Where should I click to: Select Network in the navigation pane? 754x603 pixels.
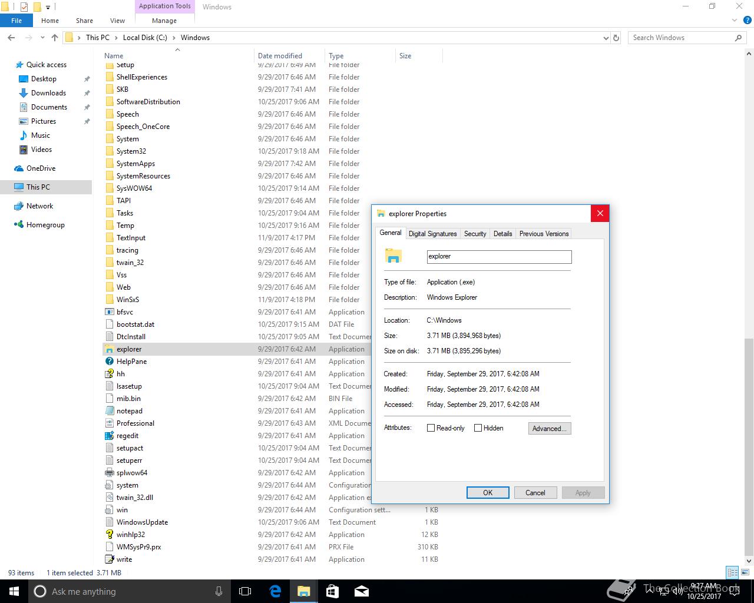pos(39,206)
